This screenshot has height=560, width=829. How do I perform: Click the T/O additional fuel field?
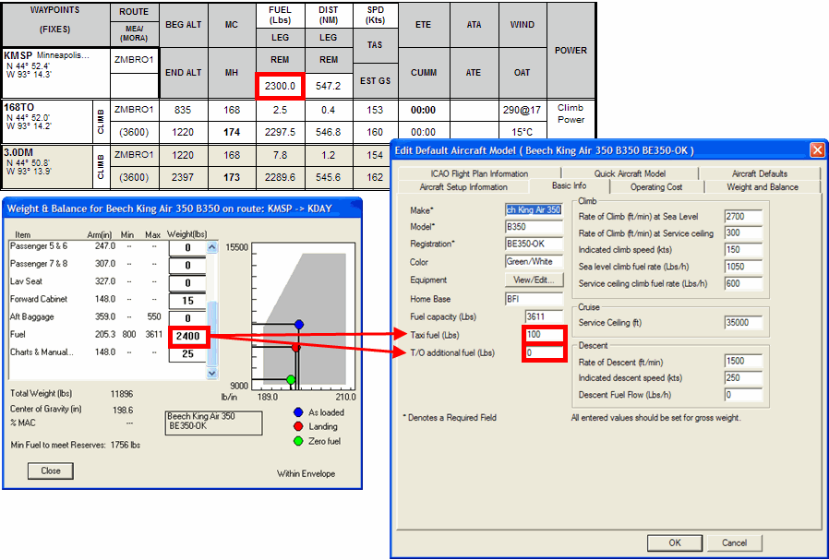click(543, 352)
